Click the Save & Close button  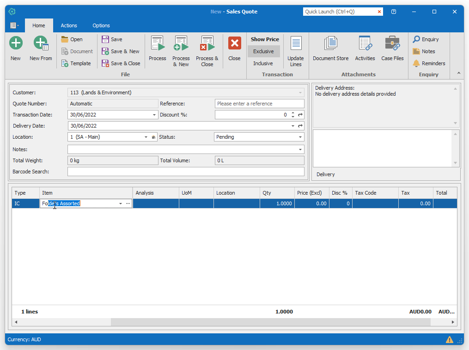pos(121,63)
